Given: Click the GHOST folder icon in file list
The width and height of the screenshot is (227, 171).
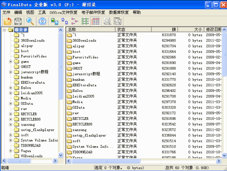Looking at the screenshot, I should (69, 69).
